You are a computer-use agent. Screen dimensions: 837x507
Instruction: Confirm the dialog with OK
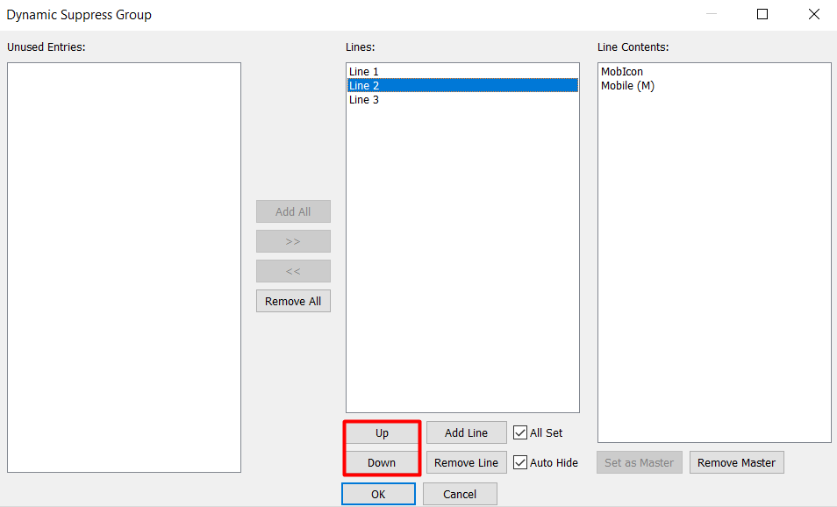point(378,495)
